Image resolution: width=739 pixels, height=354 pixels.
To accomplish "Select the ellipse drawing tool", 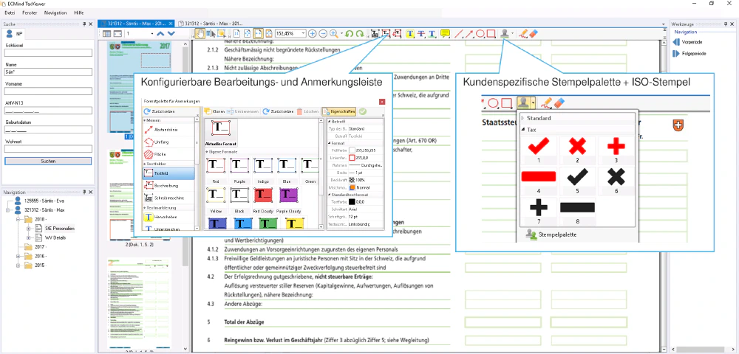I will pos(480,33).
